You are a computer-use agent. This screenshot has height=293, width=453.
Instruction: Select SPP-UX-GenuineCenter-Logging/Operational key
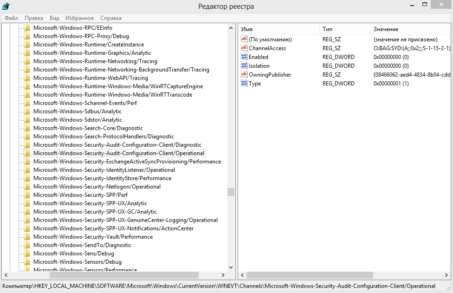(x=126, y=220)
